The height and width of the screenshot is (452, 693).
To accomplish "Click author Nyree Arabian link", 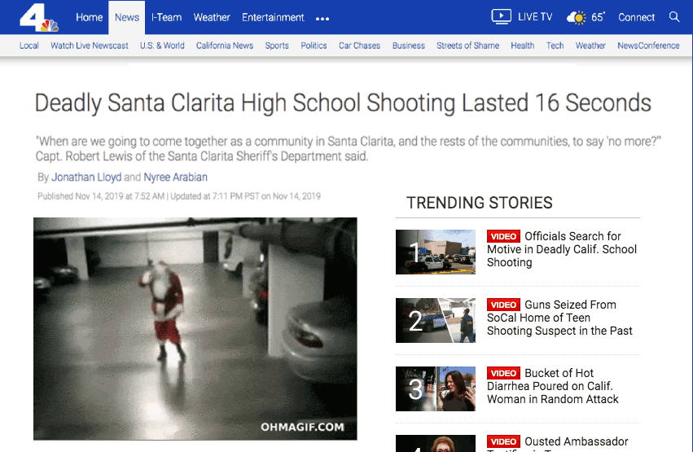I will pos(175,178).
